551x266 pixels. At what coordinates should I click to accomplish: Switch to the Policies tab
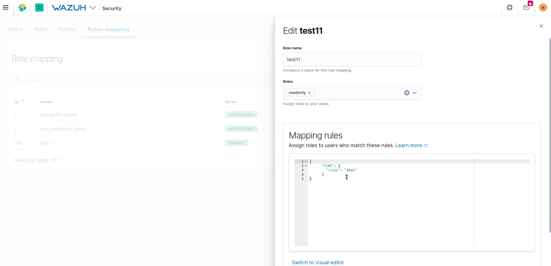pos(67,29)
